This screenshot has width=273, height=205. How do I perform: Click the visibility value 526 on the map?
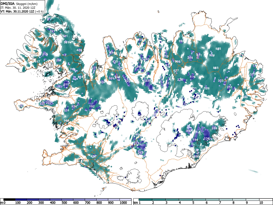(207, 88)
